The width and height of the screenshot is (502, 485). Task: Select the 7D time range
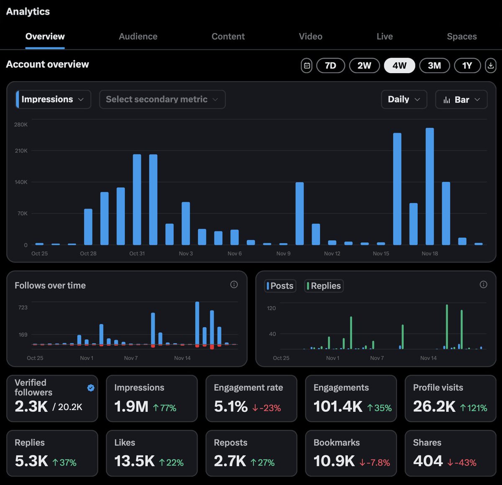point(330,66)
